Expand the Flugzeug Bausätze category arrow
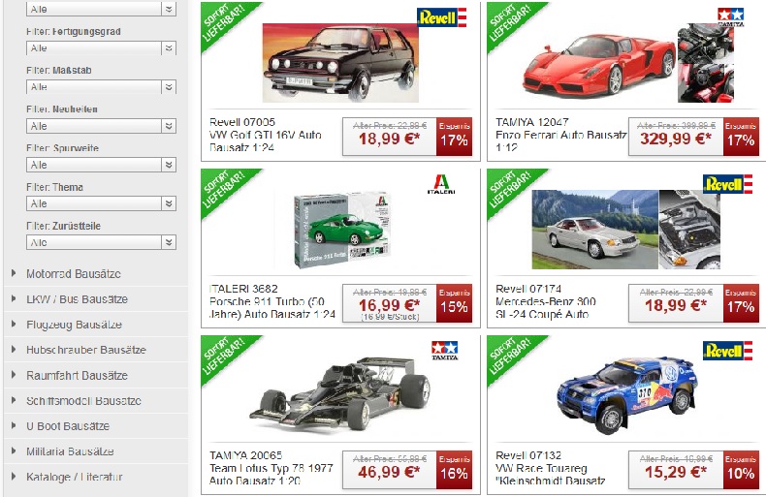 pos(14,324)
